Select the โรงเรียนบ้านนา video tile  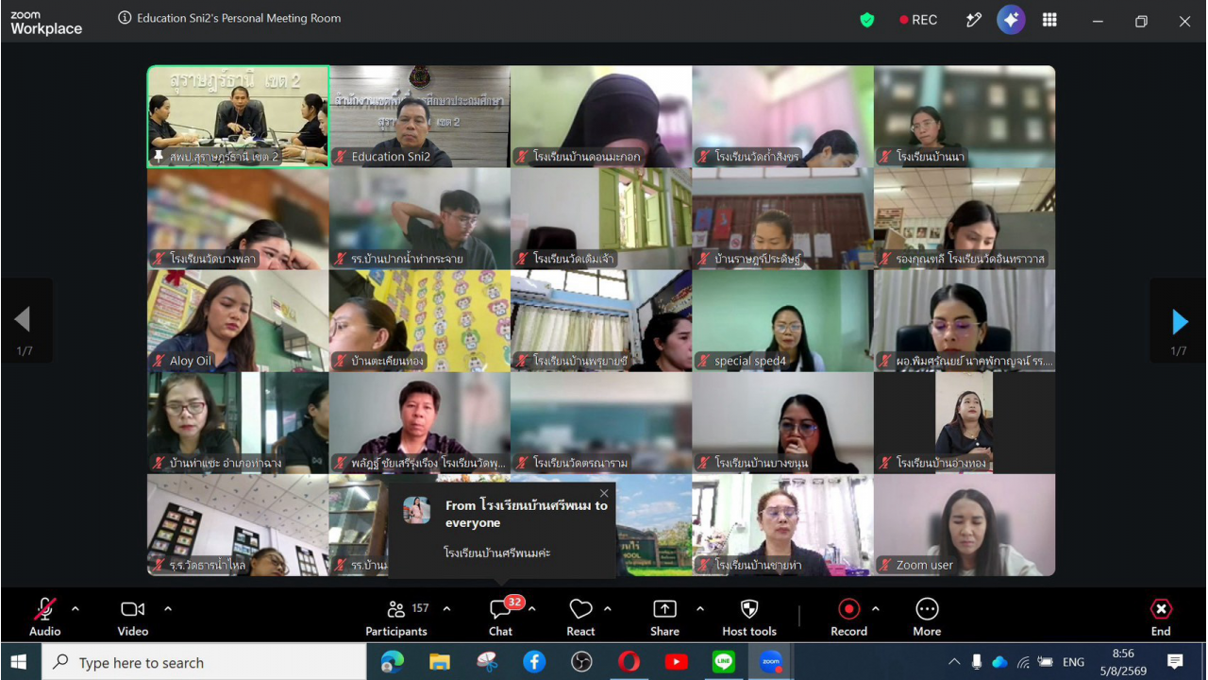(x=965, y=116)
